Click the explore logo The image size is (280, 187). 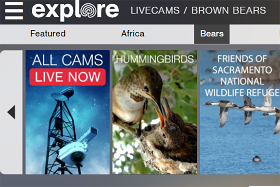coord(75,11)
